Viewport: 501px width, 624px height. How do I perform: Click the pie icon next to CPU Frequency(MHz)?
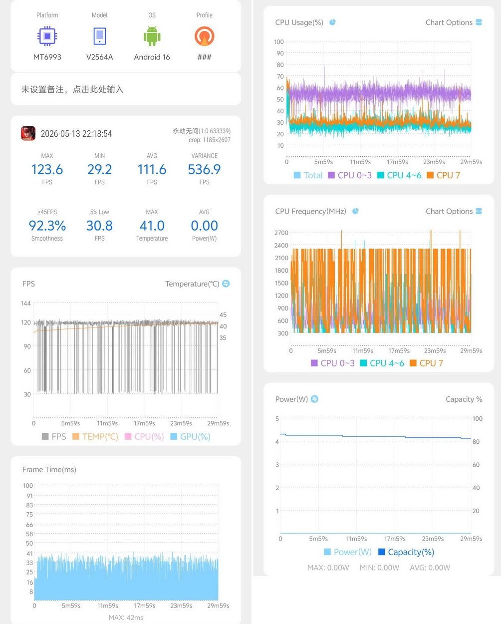coord(356,211)
